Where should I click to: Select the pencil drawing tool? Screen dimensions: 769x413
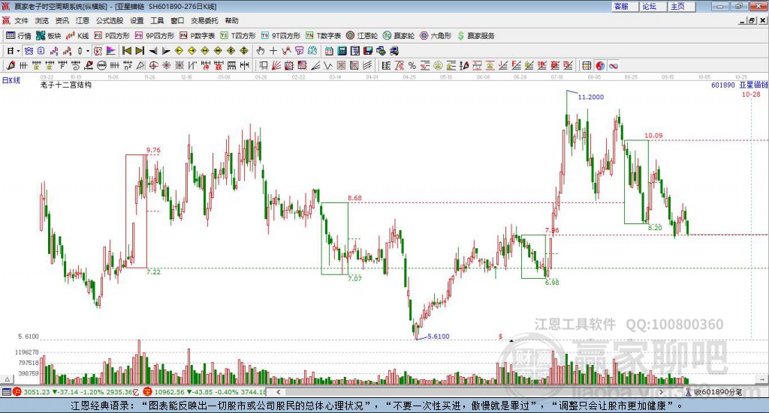(x=11, y=65)
